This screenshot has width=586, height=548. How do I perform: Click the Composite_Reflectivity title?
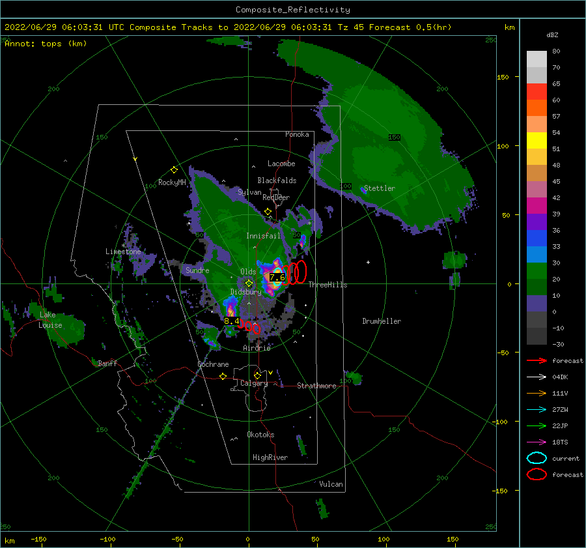coord(293,10)
